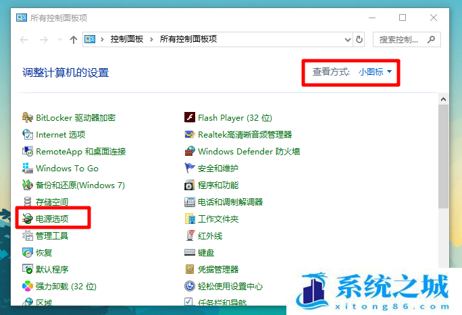Open the Internet 选项 link

[x=60, y=135]
